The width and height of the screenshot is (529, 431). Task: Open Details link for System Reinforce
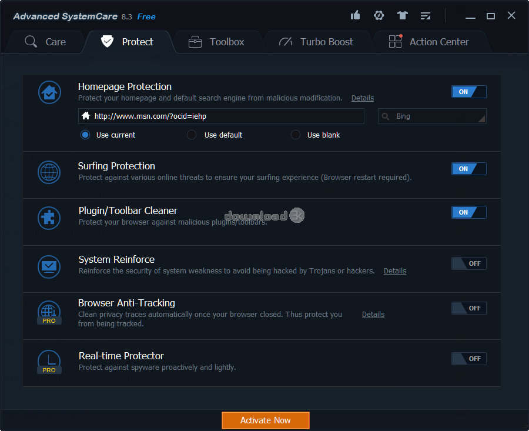pos(395,270)
